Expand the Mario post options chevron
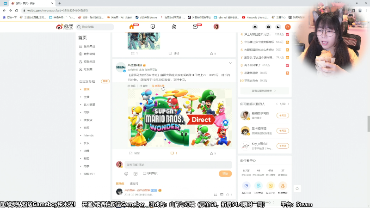The height and width of the screenshot is (208, 370). pyautogui.click(x=230, y=63)
